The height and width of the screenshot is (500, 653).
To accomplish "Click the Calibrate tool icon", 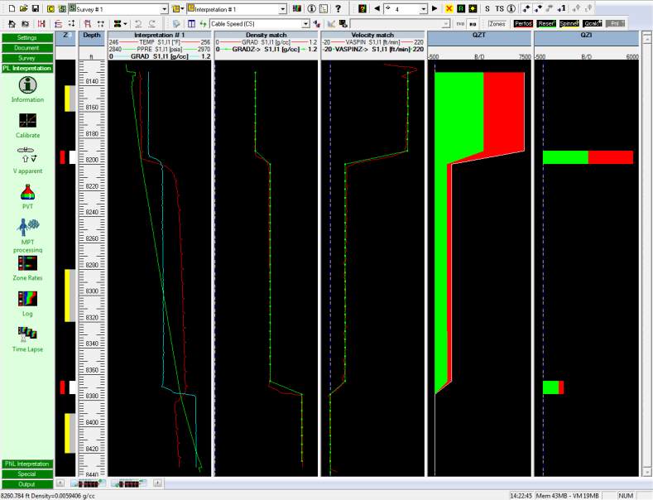I will pyautogui.click(x=27, y=121).
